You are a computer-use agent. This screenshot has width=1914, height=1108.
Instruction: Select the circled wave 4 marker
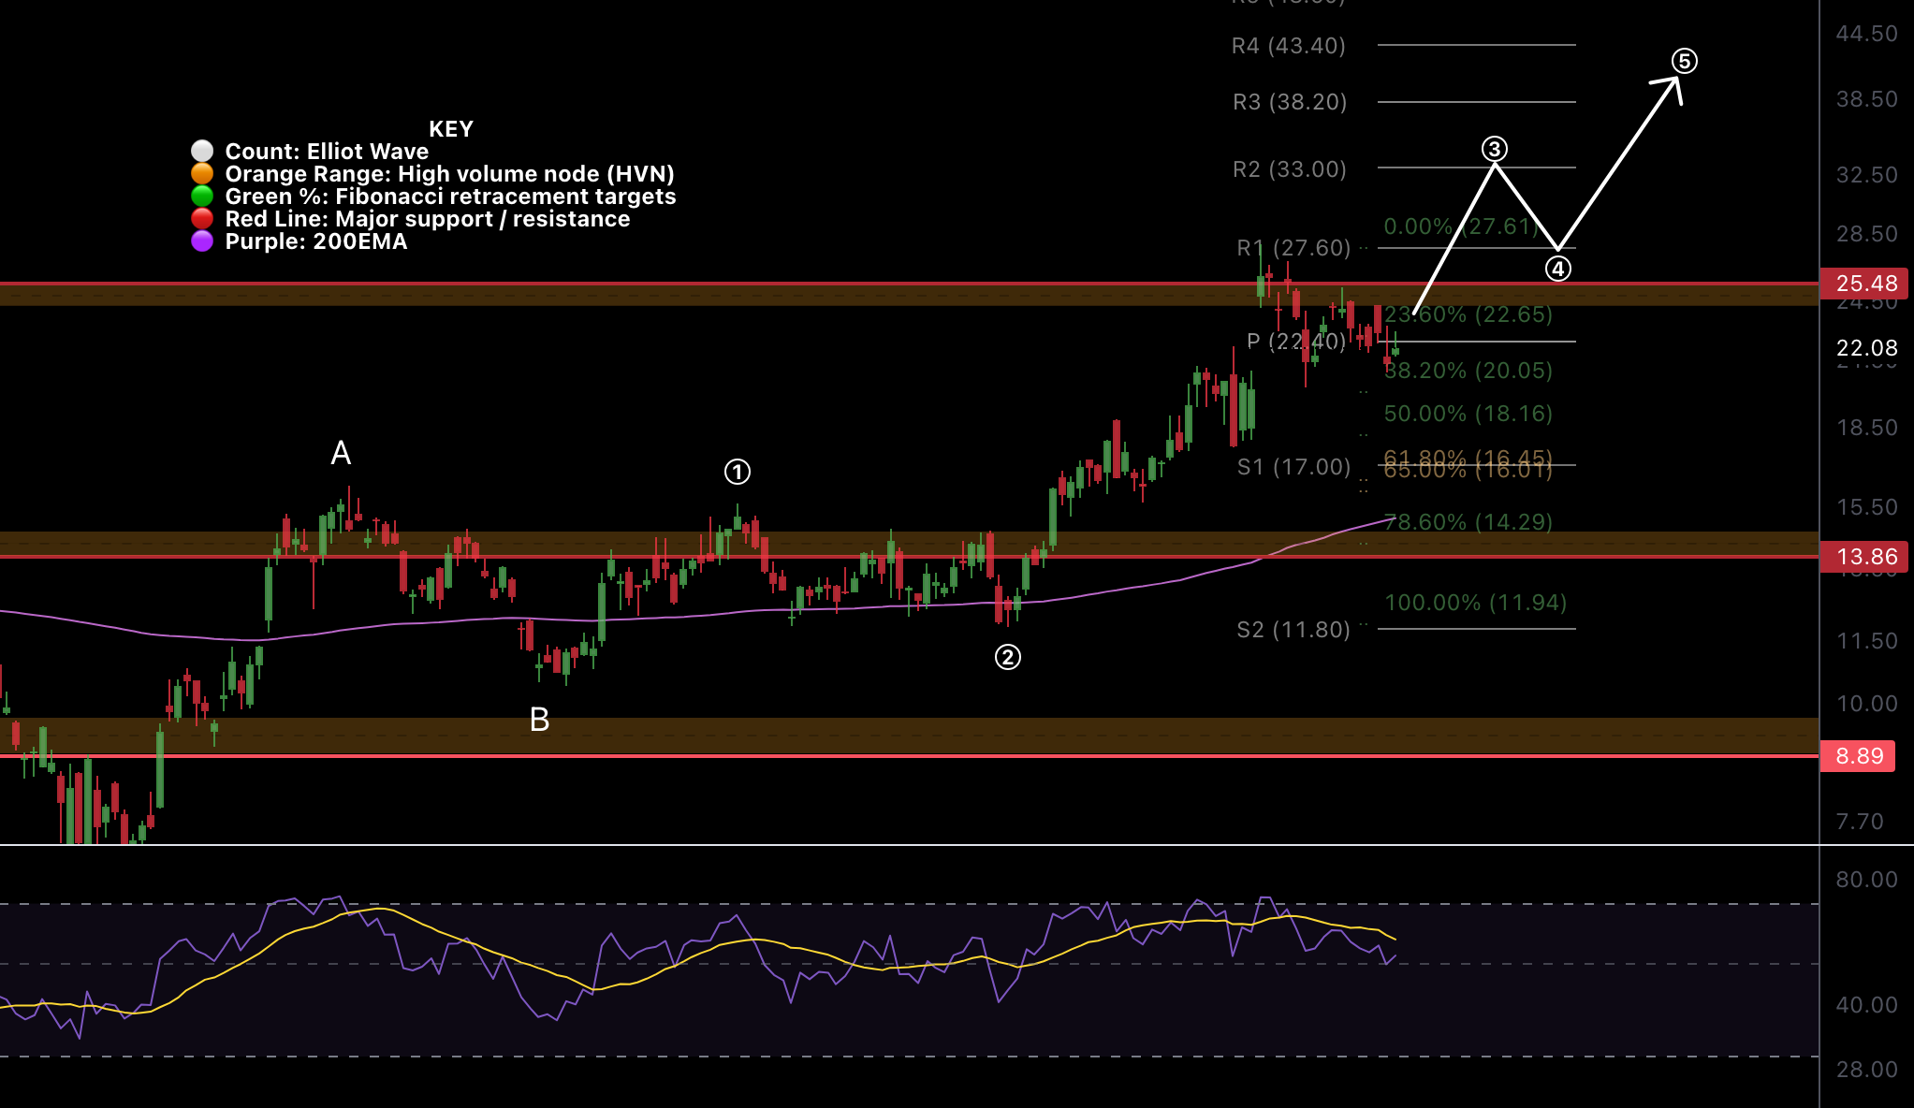point(1557,270)
